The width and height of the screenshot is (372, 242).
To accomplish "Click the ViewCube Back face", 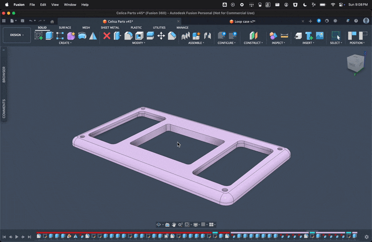I will point(353,64).
